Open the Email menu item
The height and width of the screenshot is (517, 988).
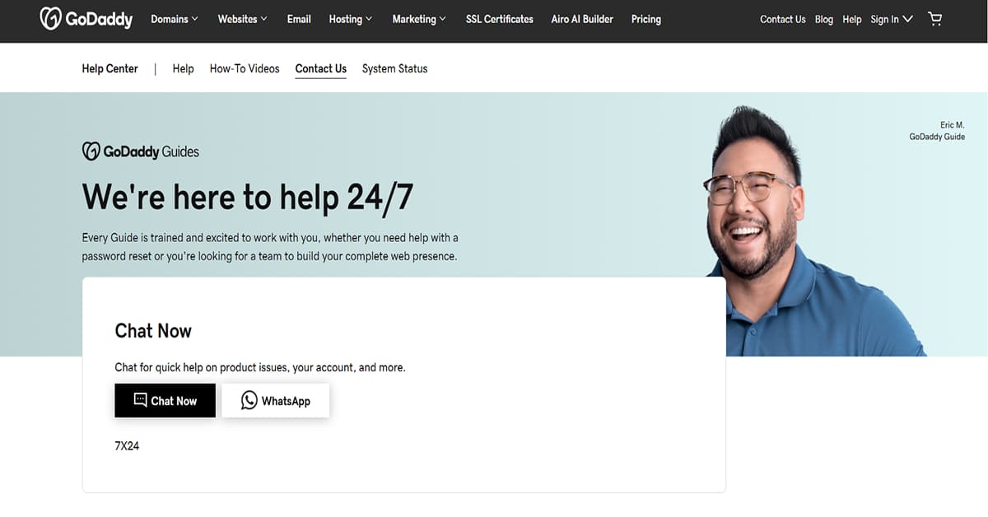tap(299, 19)
